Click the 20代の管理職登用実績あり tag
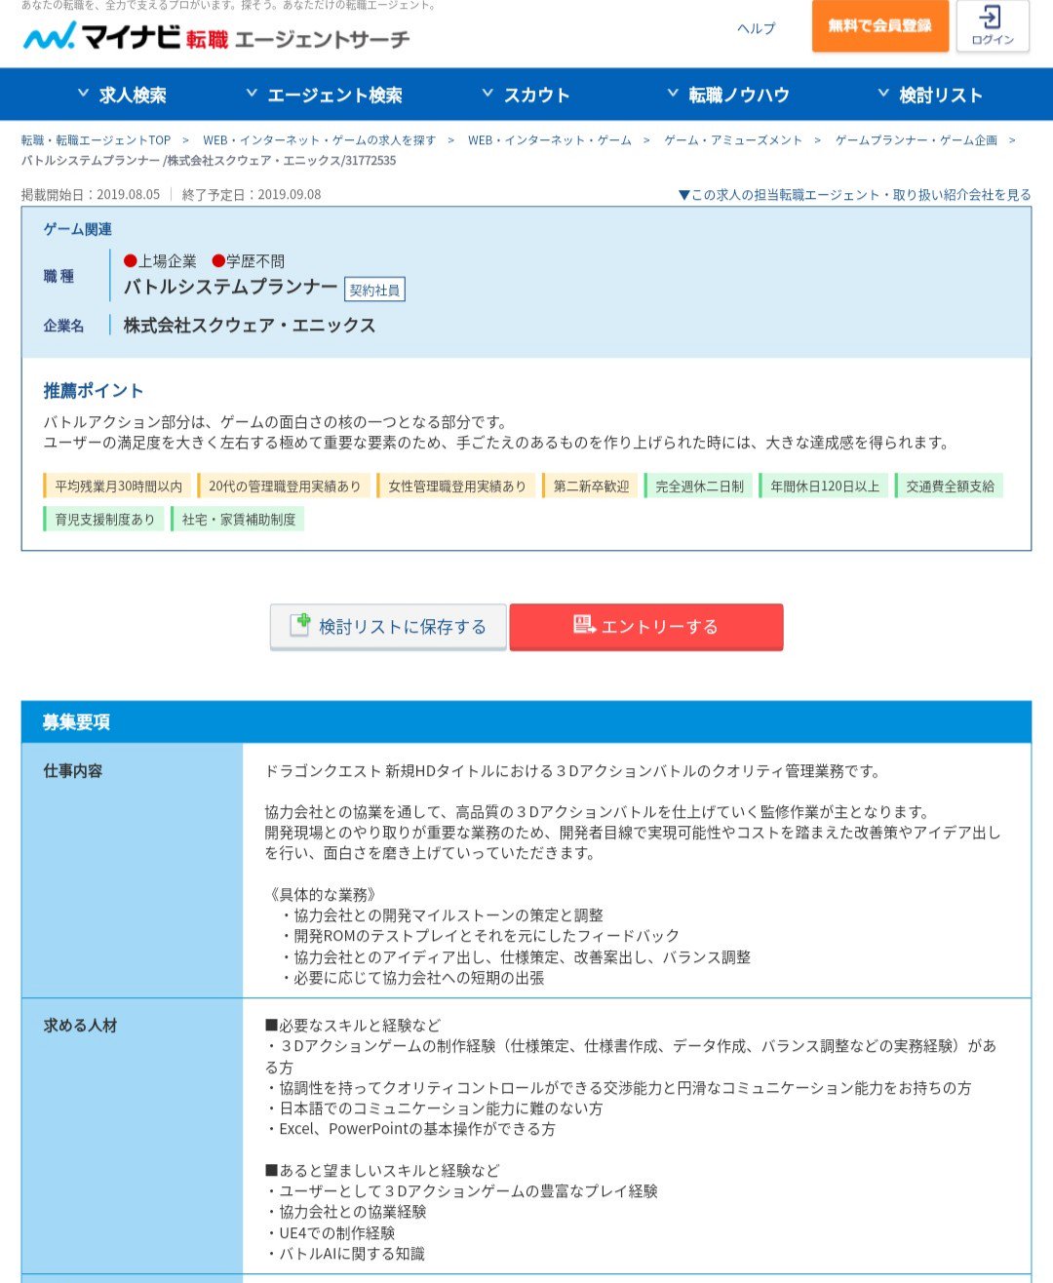 284,486
